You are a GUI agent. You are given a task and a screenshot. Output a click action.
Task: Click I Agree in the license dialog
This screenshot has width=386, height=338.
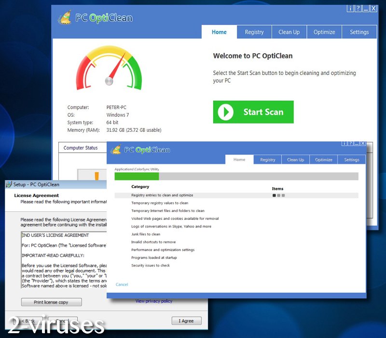(x=186, y=321)
